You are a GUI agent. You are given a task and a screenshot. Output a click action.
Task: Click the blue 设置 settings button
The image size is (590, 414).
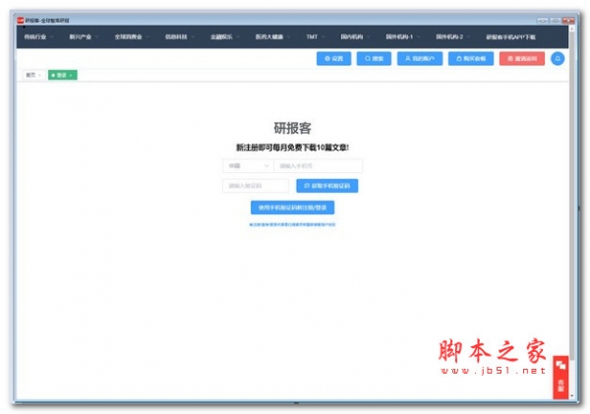point(333,59)
